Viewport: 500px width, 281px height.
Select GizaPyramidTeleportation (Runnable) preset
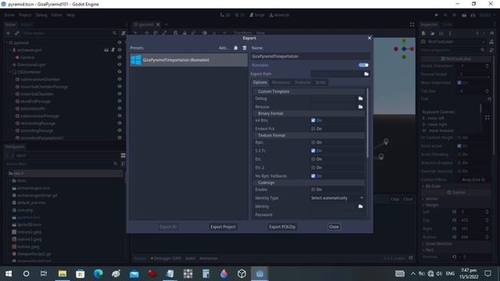coord(188,60)
